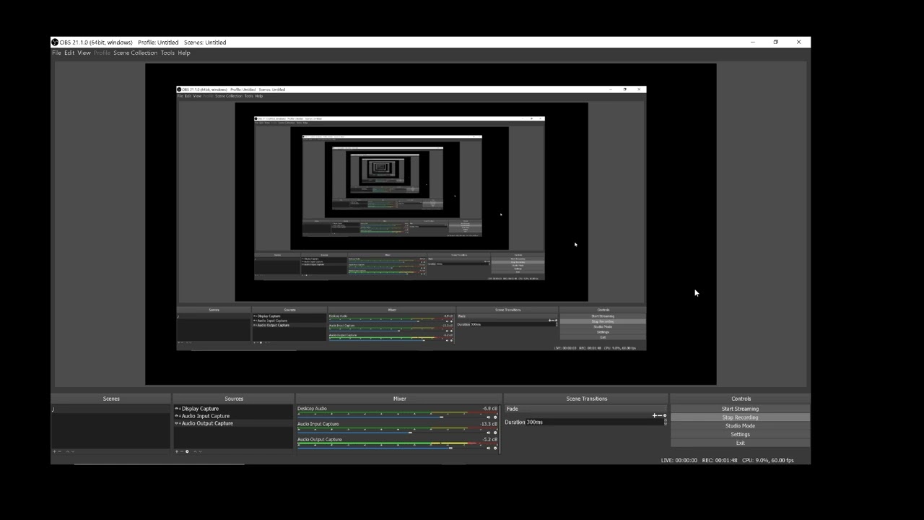Click the main preview canvas area
This screenshot has width=924, height=520.
[431, 224]
